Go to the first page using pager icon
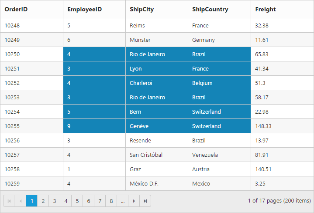The height and width of the screenshot is (213, 314). [x=9, y=201]
